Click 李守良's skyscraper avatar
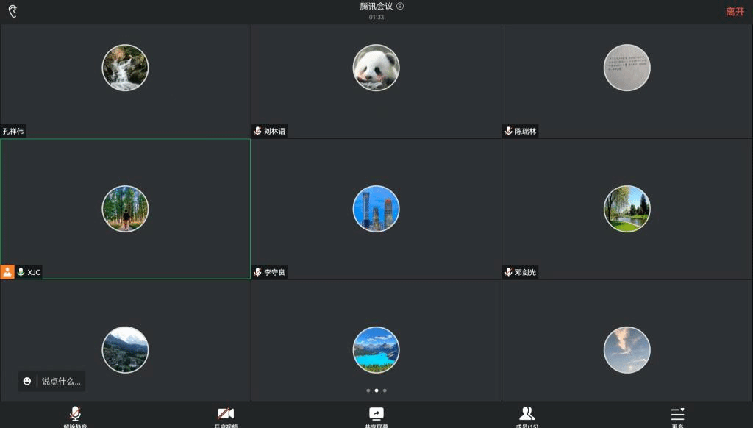 point(376,209)
